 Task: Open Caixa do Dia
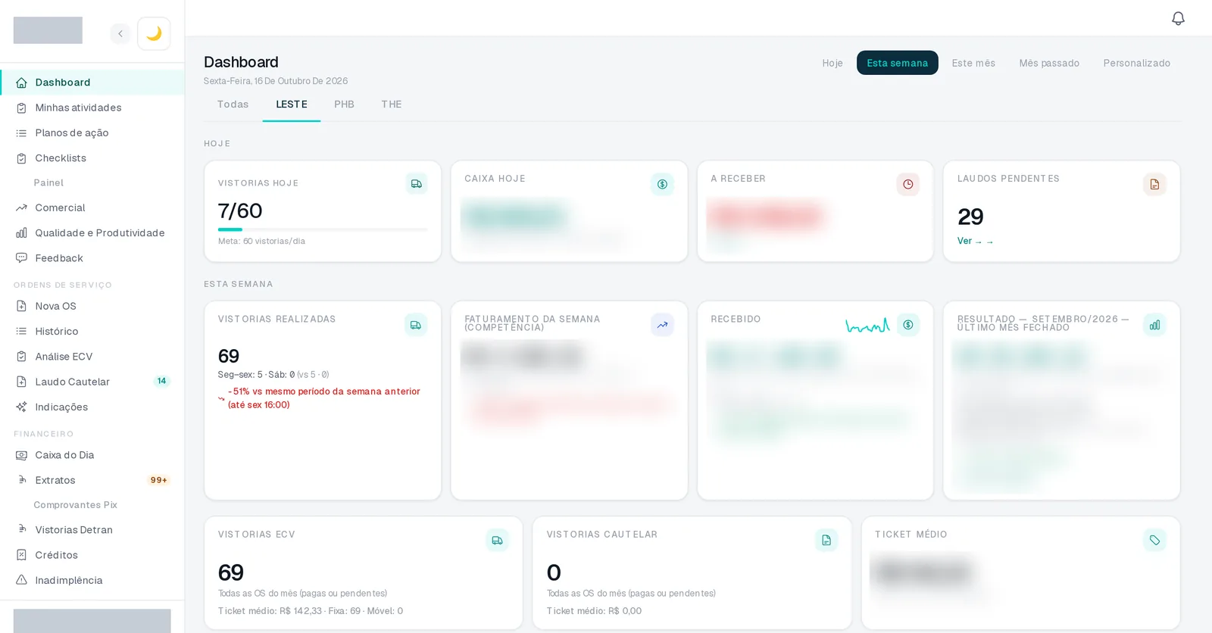tap(92, 455)
